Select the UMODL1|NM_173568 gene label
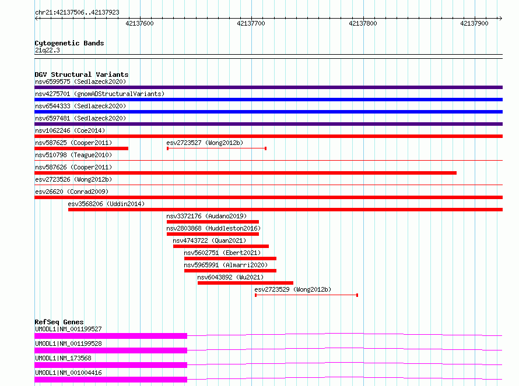 click(x=63, y=358)
